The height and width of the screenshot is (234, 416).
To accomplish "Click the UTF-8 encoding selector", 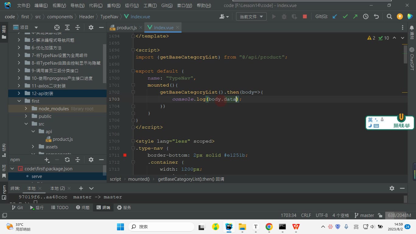I will 322,215.
